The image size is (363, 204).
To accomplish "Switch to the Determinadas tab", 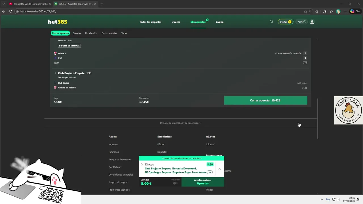I will click(109, 33).
